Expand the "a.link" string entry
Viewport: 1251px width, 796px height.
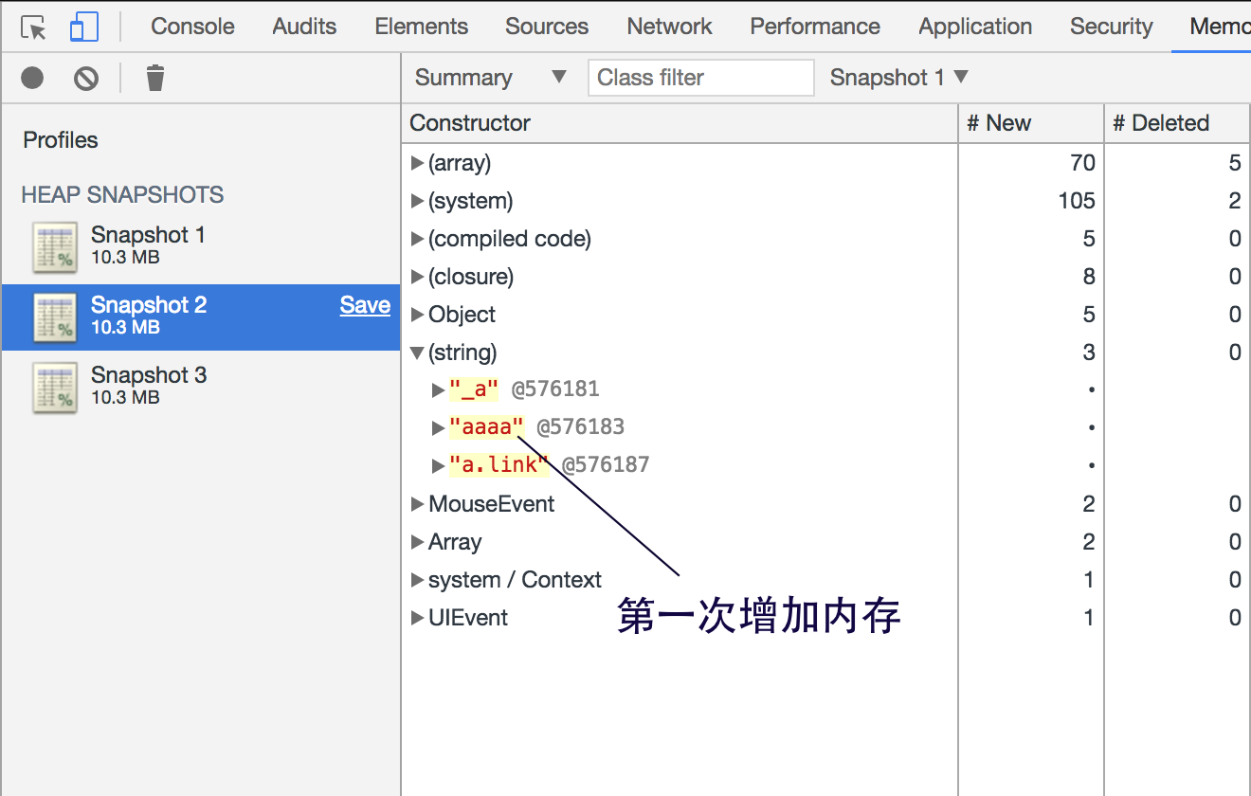tap(438, 465)
